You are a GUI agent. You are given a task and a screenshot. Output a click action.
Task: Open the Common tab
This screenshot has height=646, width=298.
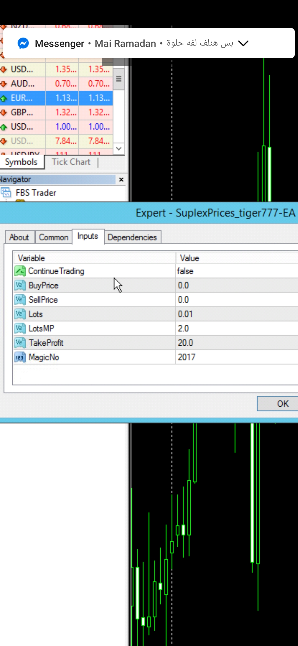click(54, 237)
